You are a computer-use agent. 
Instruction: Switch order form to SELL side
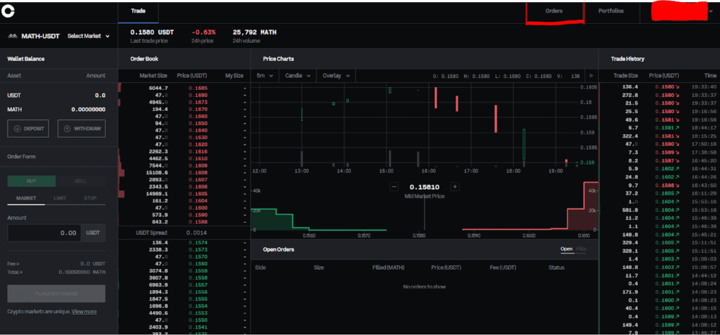pyautogui.click(x=81, y=180)
